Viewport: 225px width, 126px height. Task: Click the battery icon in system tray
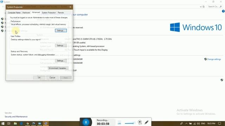point(190,124)
